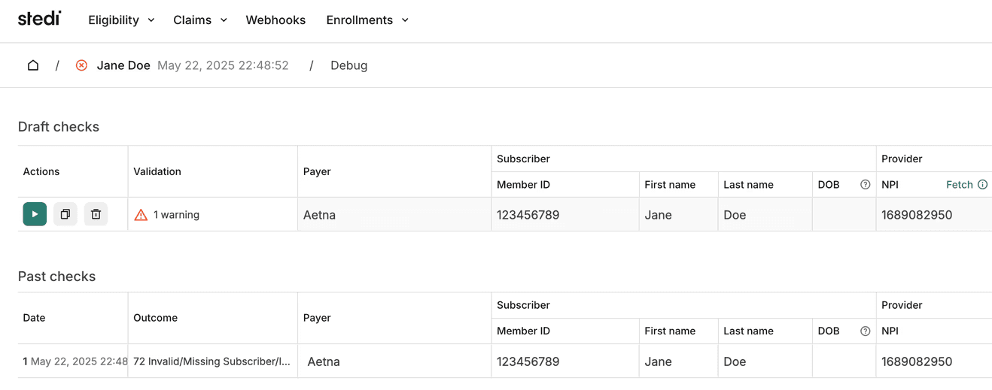Click Past checks DOB help icon
The height and width of the screenshot is (390, 992).
pos(865,331)
